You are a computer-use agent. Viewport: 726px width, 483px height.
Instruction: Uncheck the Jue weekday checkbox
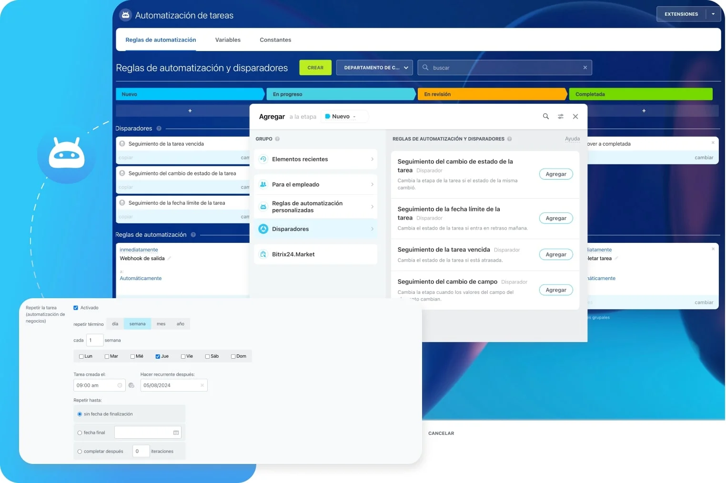157,356
